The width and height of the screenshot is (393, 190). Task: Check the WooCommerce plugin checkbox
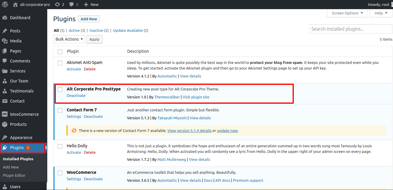tap(60, 173)
